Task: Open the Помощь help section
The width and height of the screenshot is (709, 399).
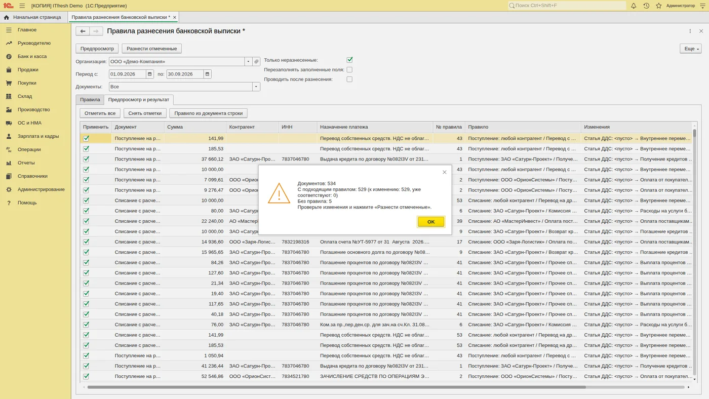Action: 27,203
